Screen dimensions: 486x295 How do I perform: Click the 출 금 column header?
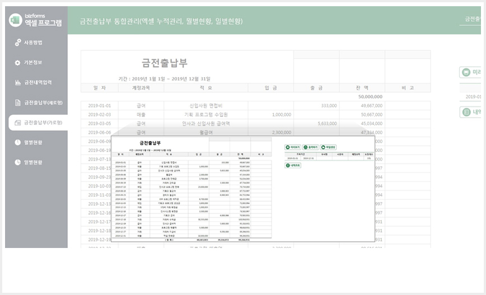[x=316, y=88]
